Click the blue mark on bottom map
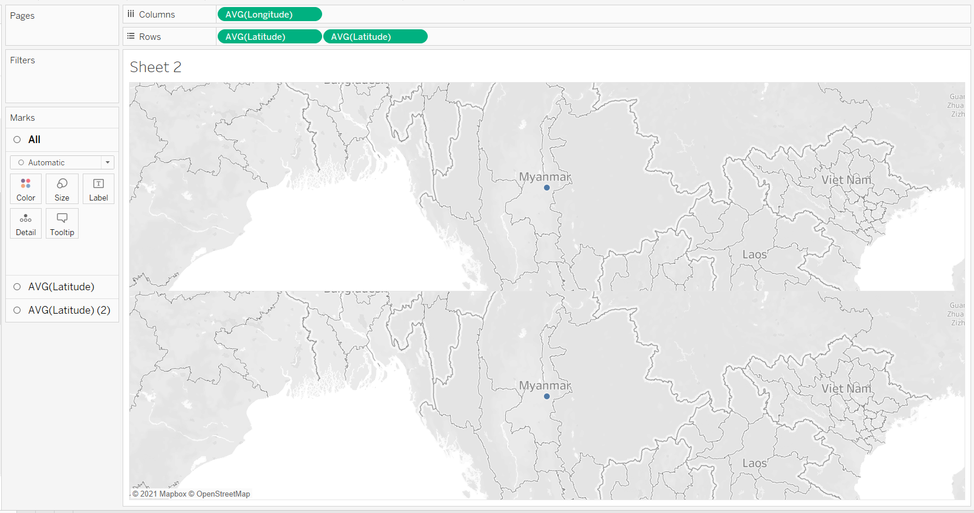The image size is (974, 513). click(547, 396)
